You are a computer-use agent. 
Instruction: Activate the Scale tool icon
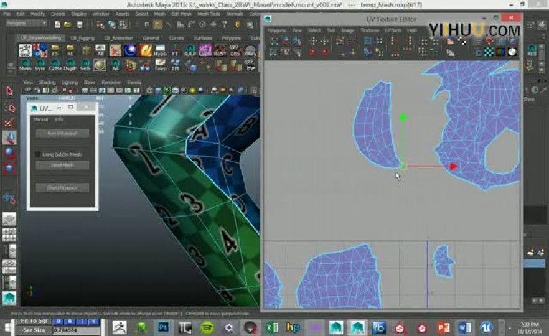(9, 169)
